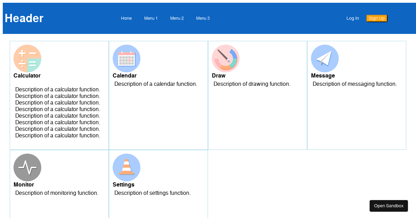Go to Home in the header menu
The width and height of the screenshot is (416, 218).
(126, 18)
